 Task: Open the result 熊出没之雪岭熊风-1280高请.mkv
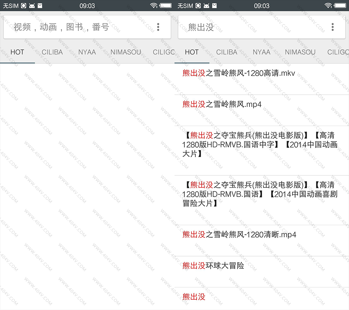[x=239, y=73]
